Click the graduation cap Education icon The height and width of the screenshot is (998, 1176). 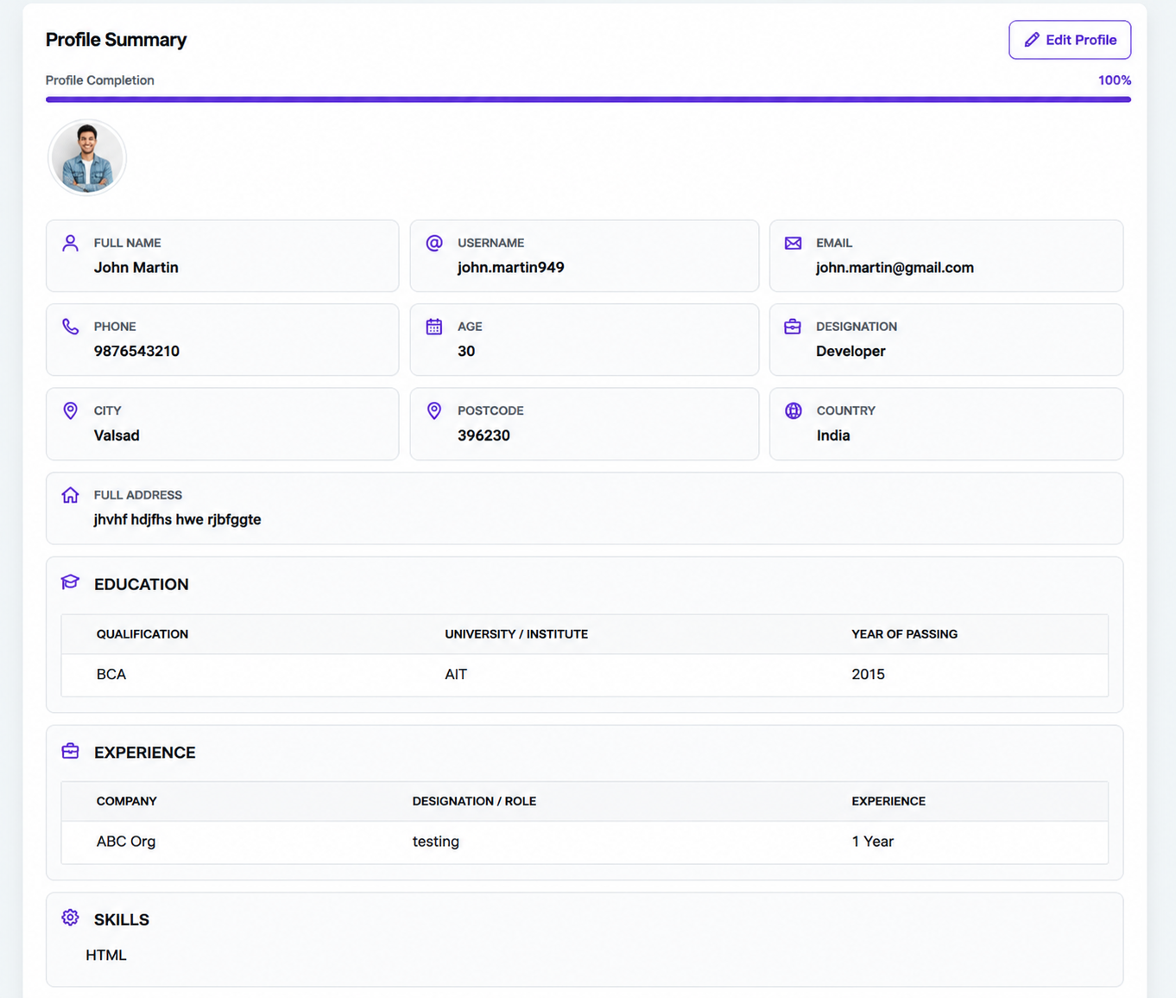[x=71, y=582]
